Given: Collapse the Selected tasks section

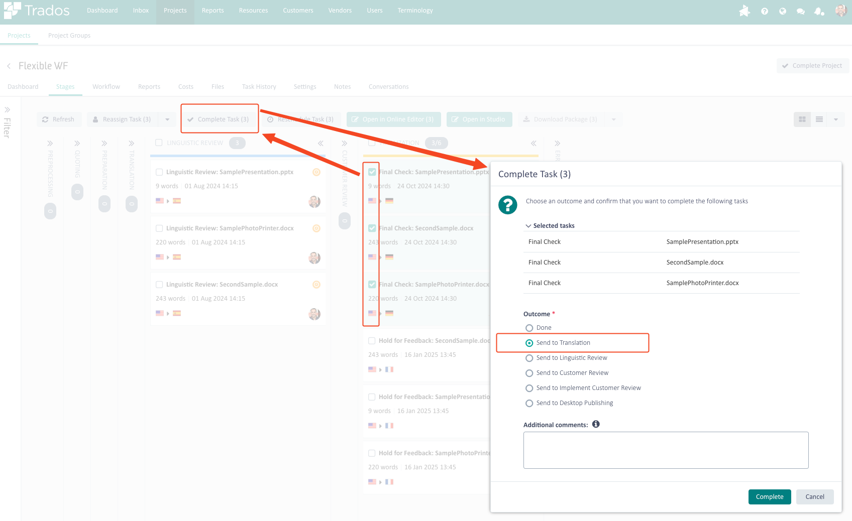Looking at the screenshot, I should 528,226.
